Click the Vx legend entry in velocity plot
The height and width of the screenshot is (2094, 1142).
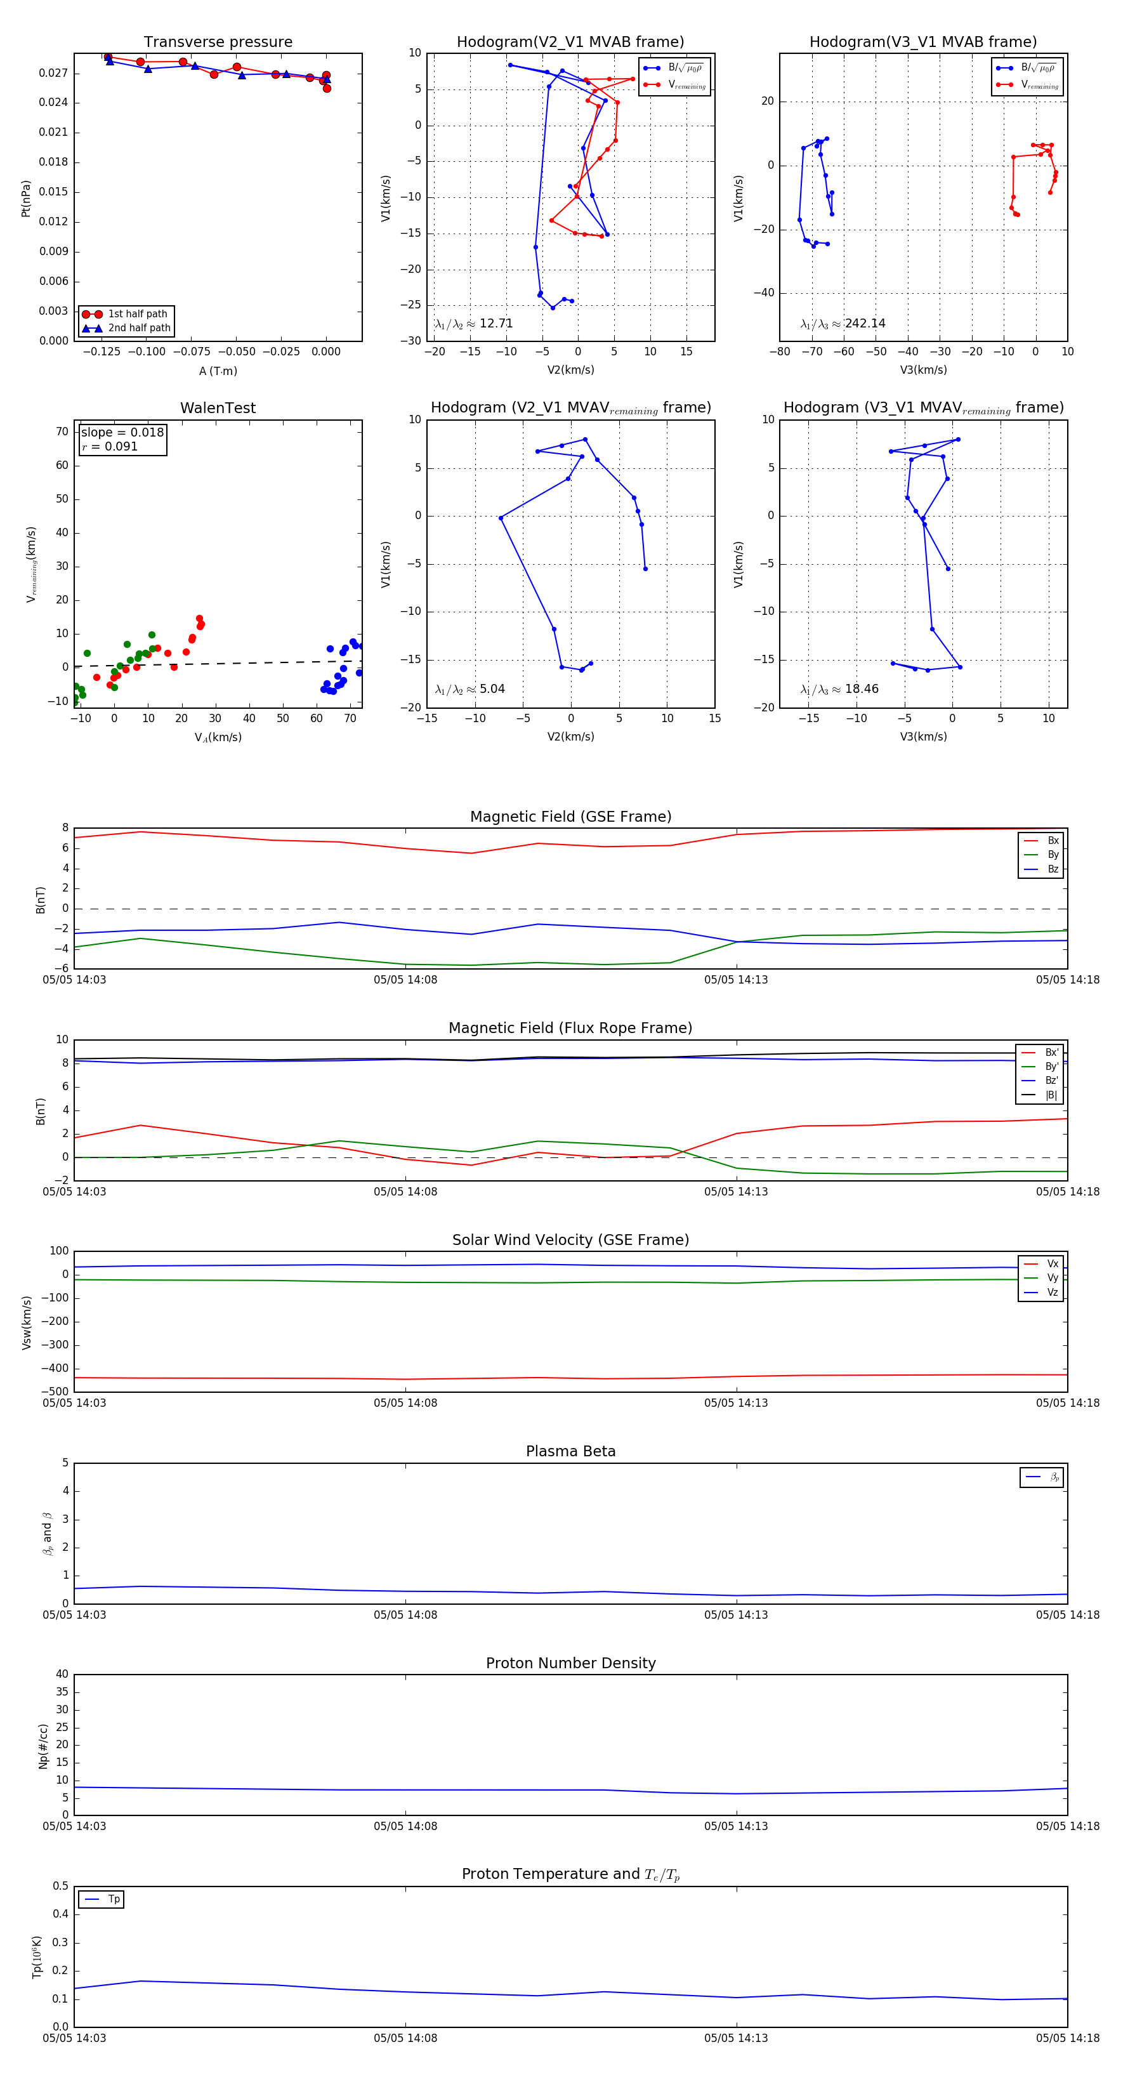(1041, 1264)
